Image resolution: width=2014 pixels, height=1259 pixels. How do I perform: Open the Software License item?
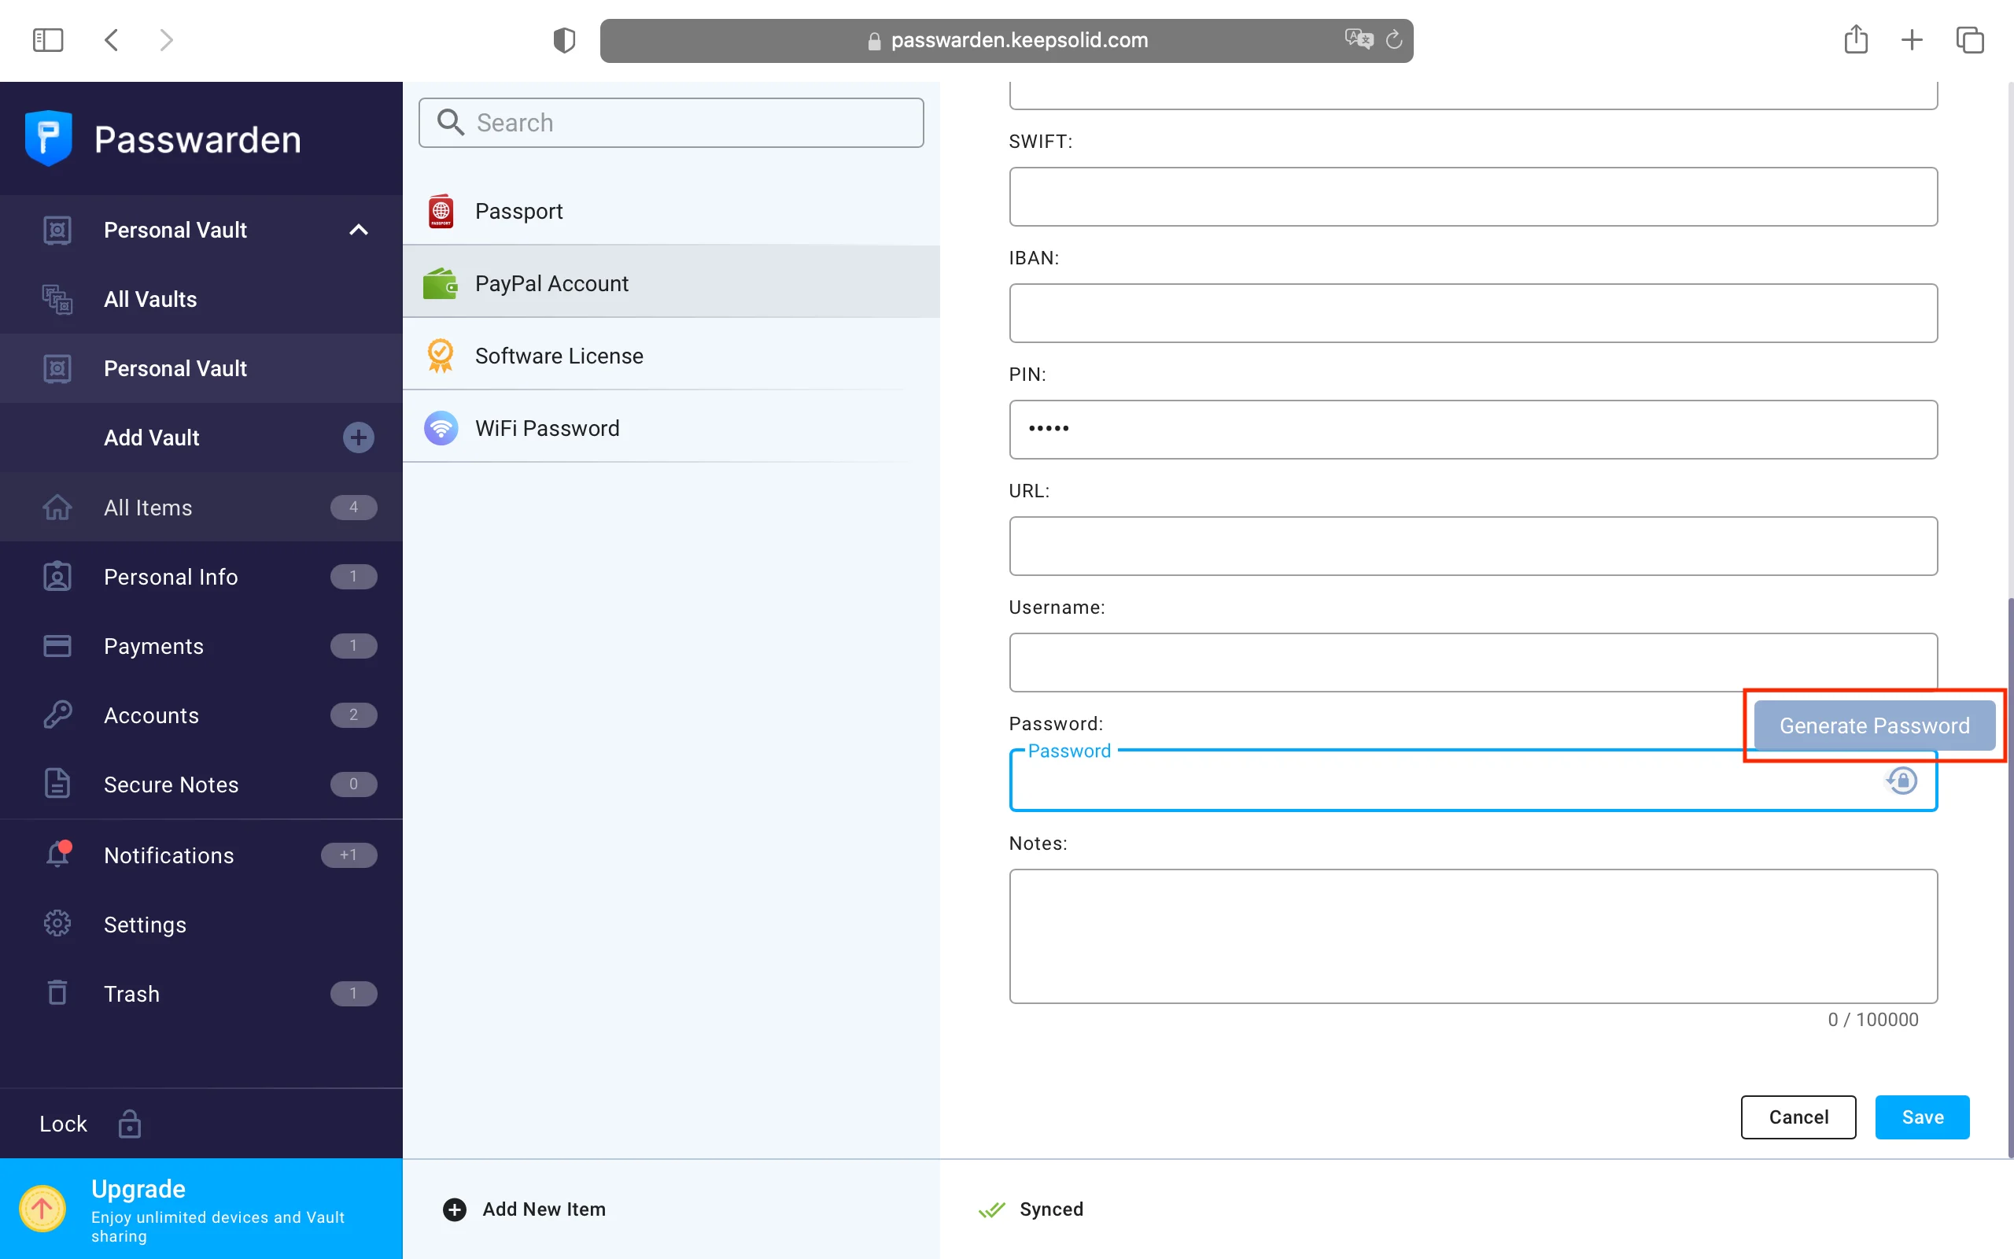(x=559, y=356)
